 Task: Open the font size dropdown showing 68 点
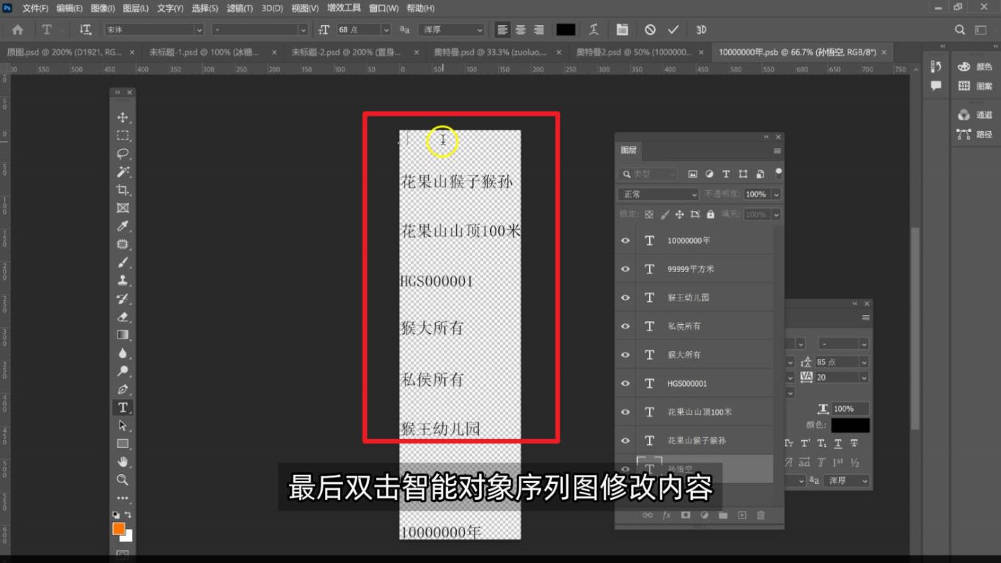[x=364, y=29]
